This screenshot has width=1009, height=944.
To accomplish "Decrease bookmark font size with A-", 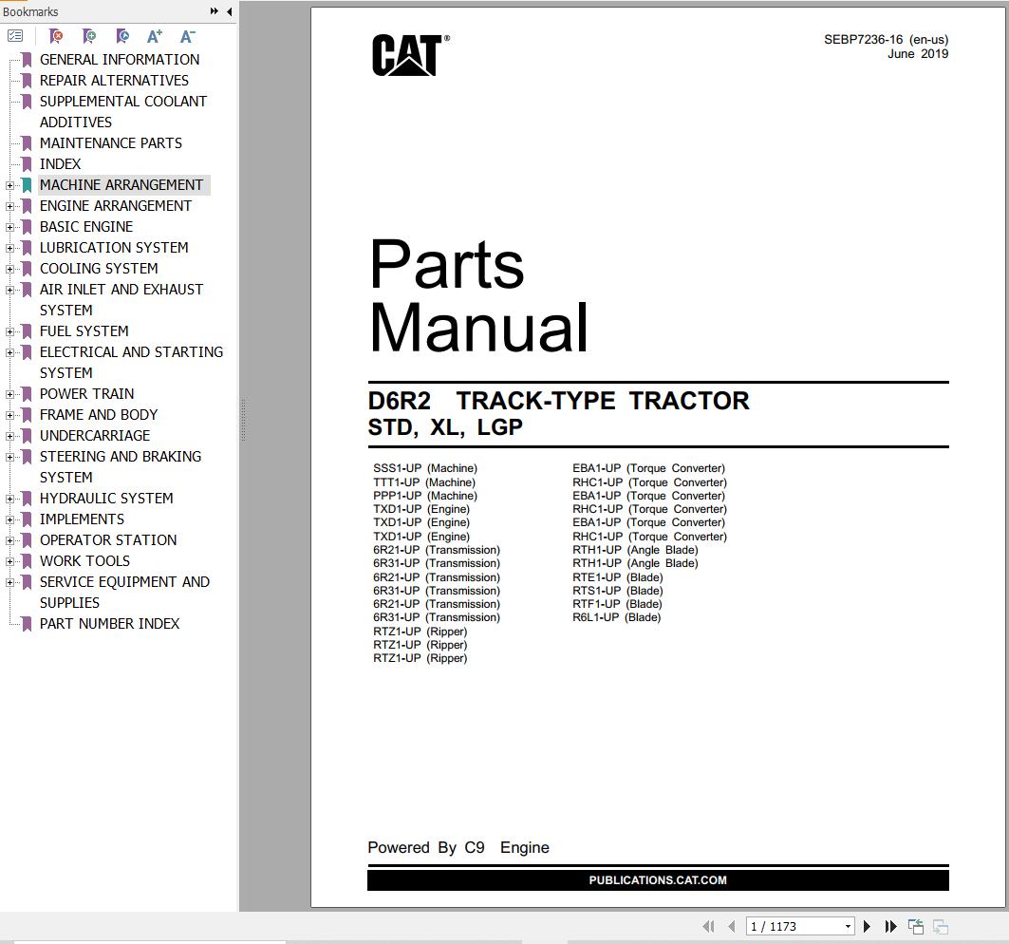I will coord(187,36).
